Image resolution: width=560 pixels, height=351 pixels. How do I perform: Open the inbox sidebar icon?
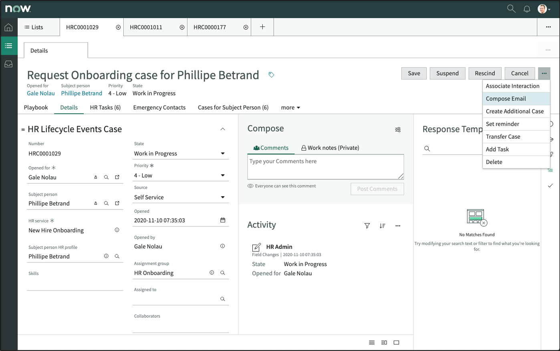point(8,64)
